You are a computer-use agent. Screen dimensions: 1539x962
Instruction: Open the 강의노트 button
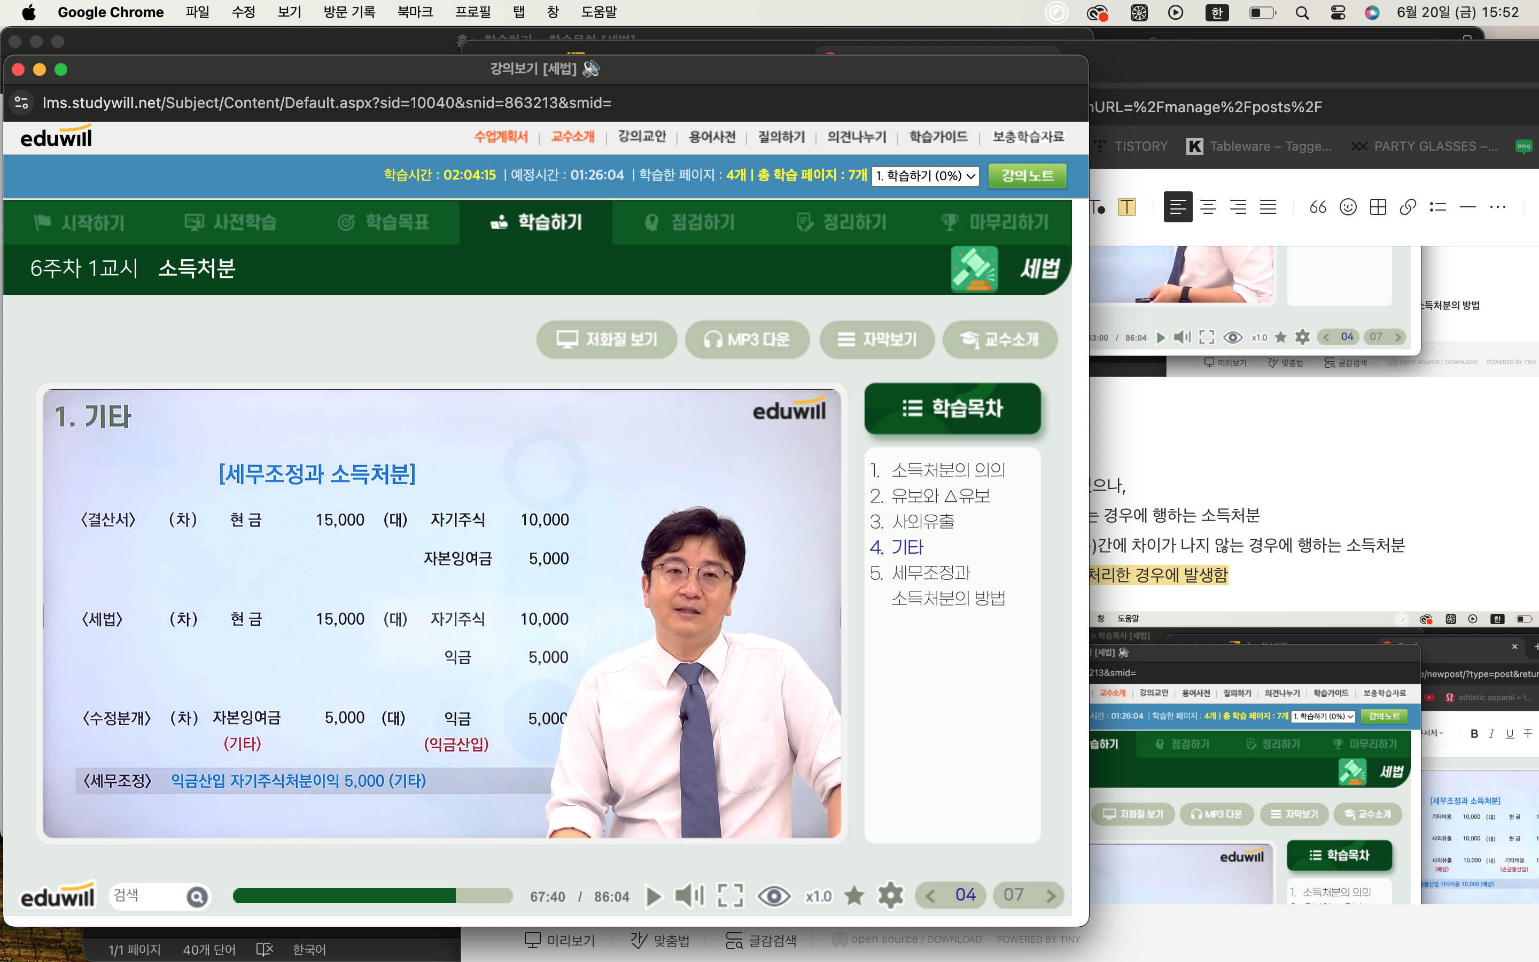tap(1027, 176)
